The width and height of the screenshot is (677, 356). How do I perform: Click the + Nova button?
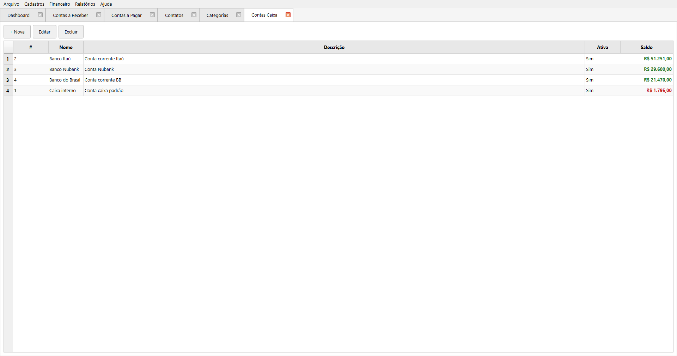point(17,32)
